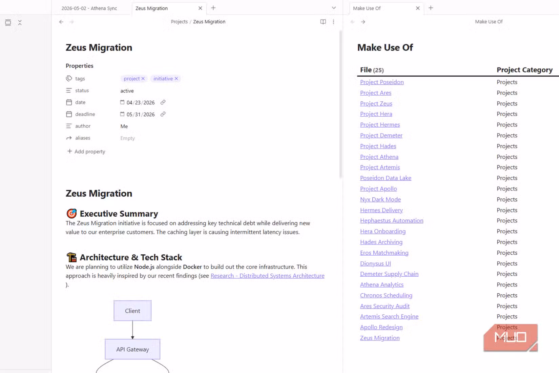Open the deadline date picker
Screen dimensions: 559x373
coord(122,114)
